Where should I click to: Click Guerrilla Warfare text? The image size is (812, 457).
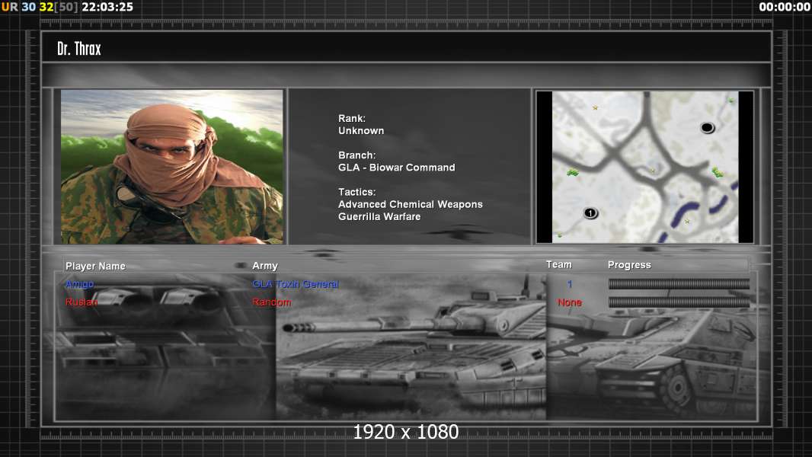click(x=379, y=216)
